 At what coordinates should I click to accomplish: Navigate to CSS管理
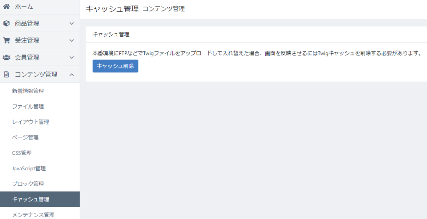tap(22, 153)
